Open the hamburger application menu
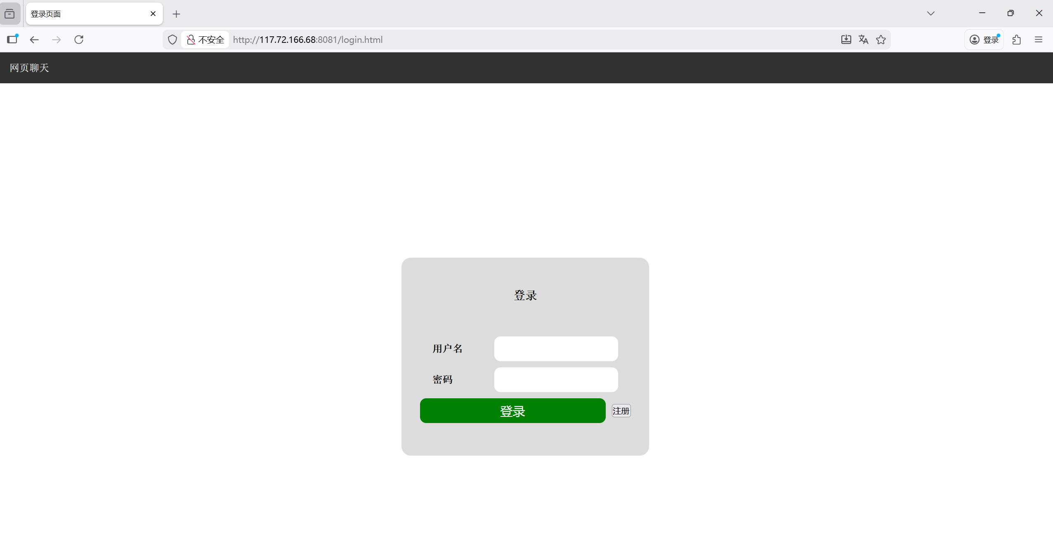 1039,40
